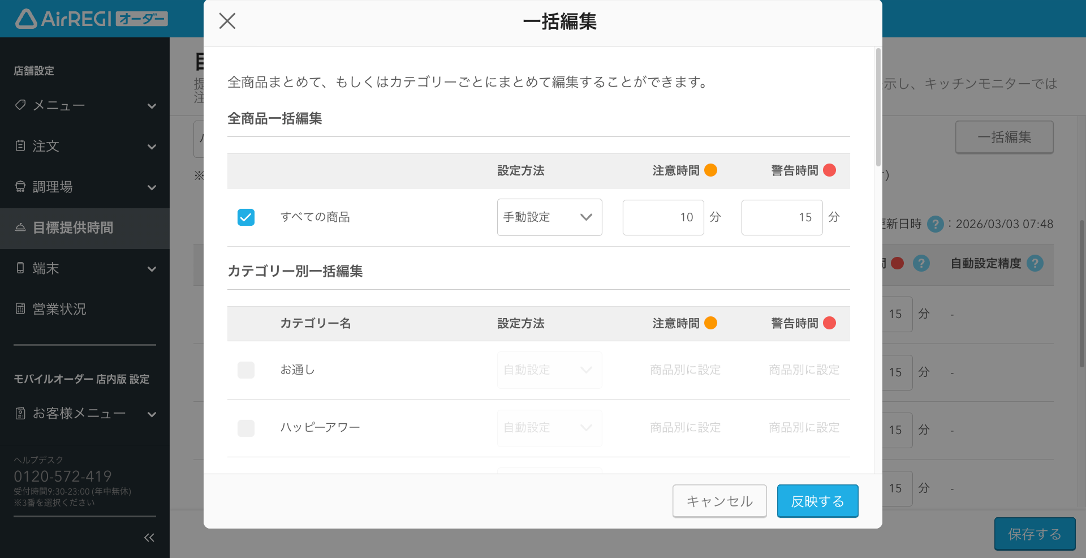Click the 調理場 chef hat icon
The width and height of the screenshot is (1086, 558).
(20, 187)
